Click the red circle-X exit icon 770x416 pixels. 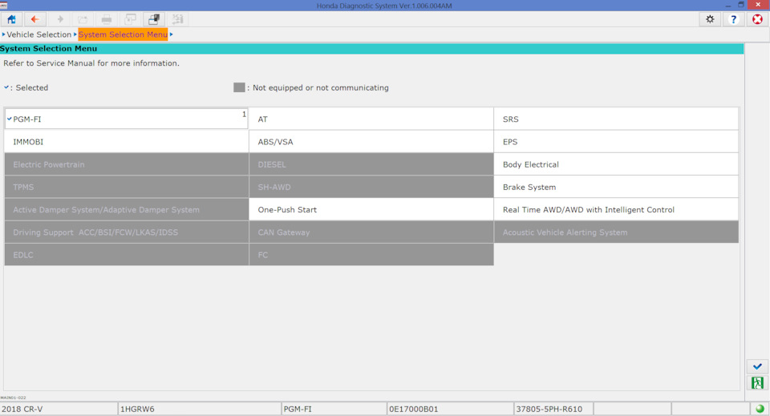tap(758, 19)
